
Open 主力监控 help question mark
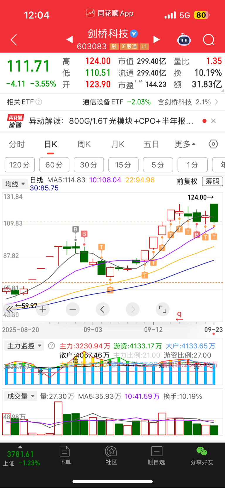(x=52, y=346)
